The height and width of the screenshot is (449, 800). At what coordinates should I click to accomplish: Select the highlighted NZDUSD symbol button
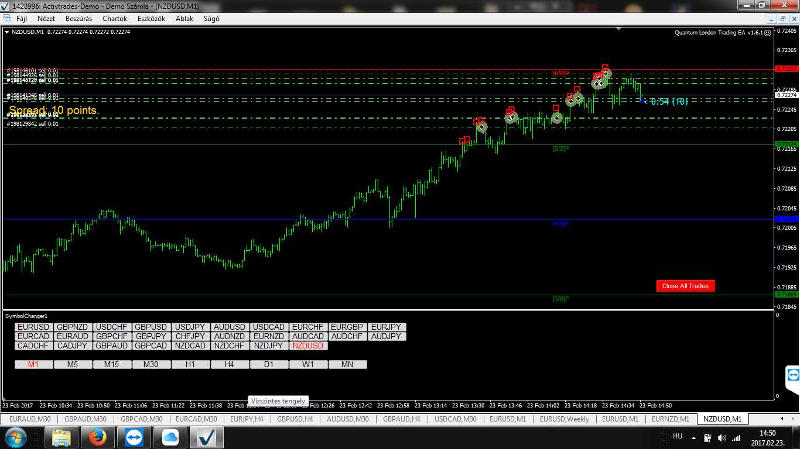point(309,346)
